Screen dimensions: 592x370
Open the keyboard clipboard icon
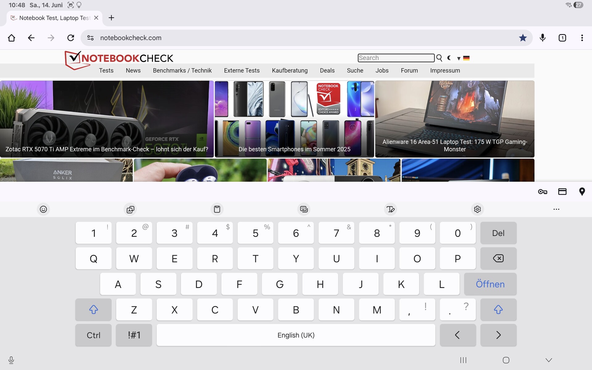(x=217, y=209)
